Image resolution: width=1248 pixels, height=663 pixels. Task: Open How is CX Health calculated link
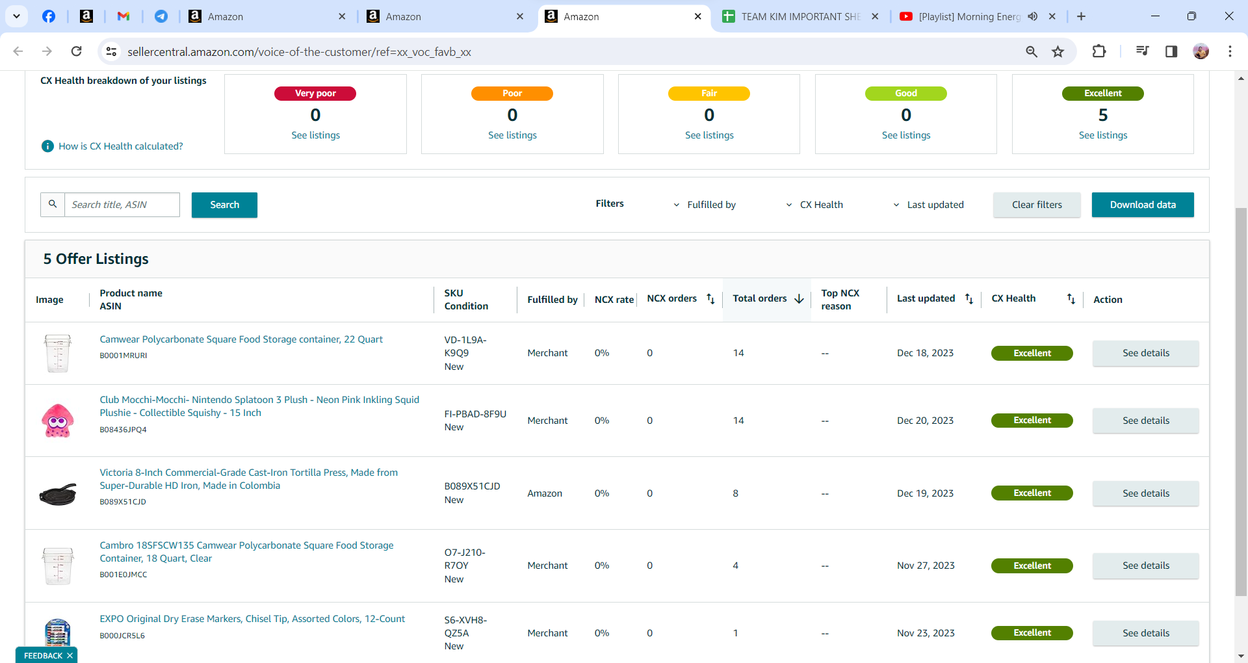coord(121,146)
